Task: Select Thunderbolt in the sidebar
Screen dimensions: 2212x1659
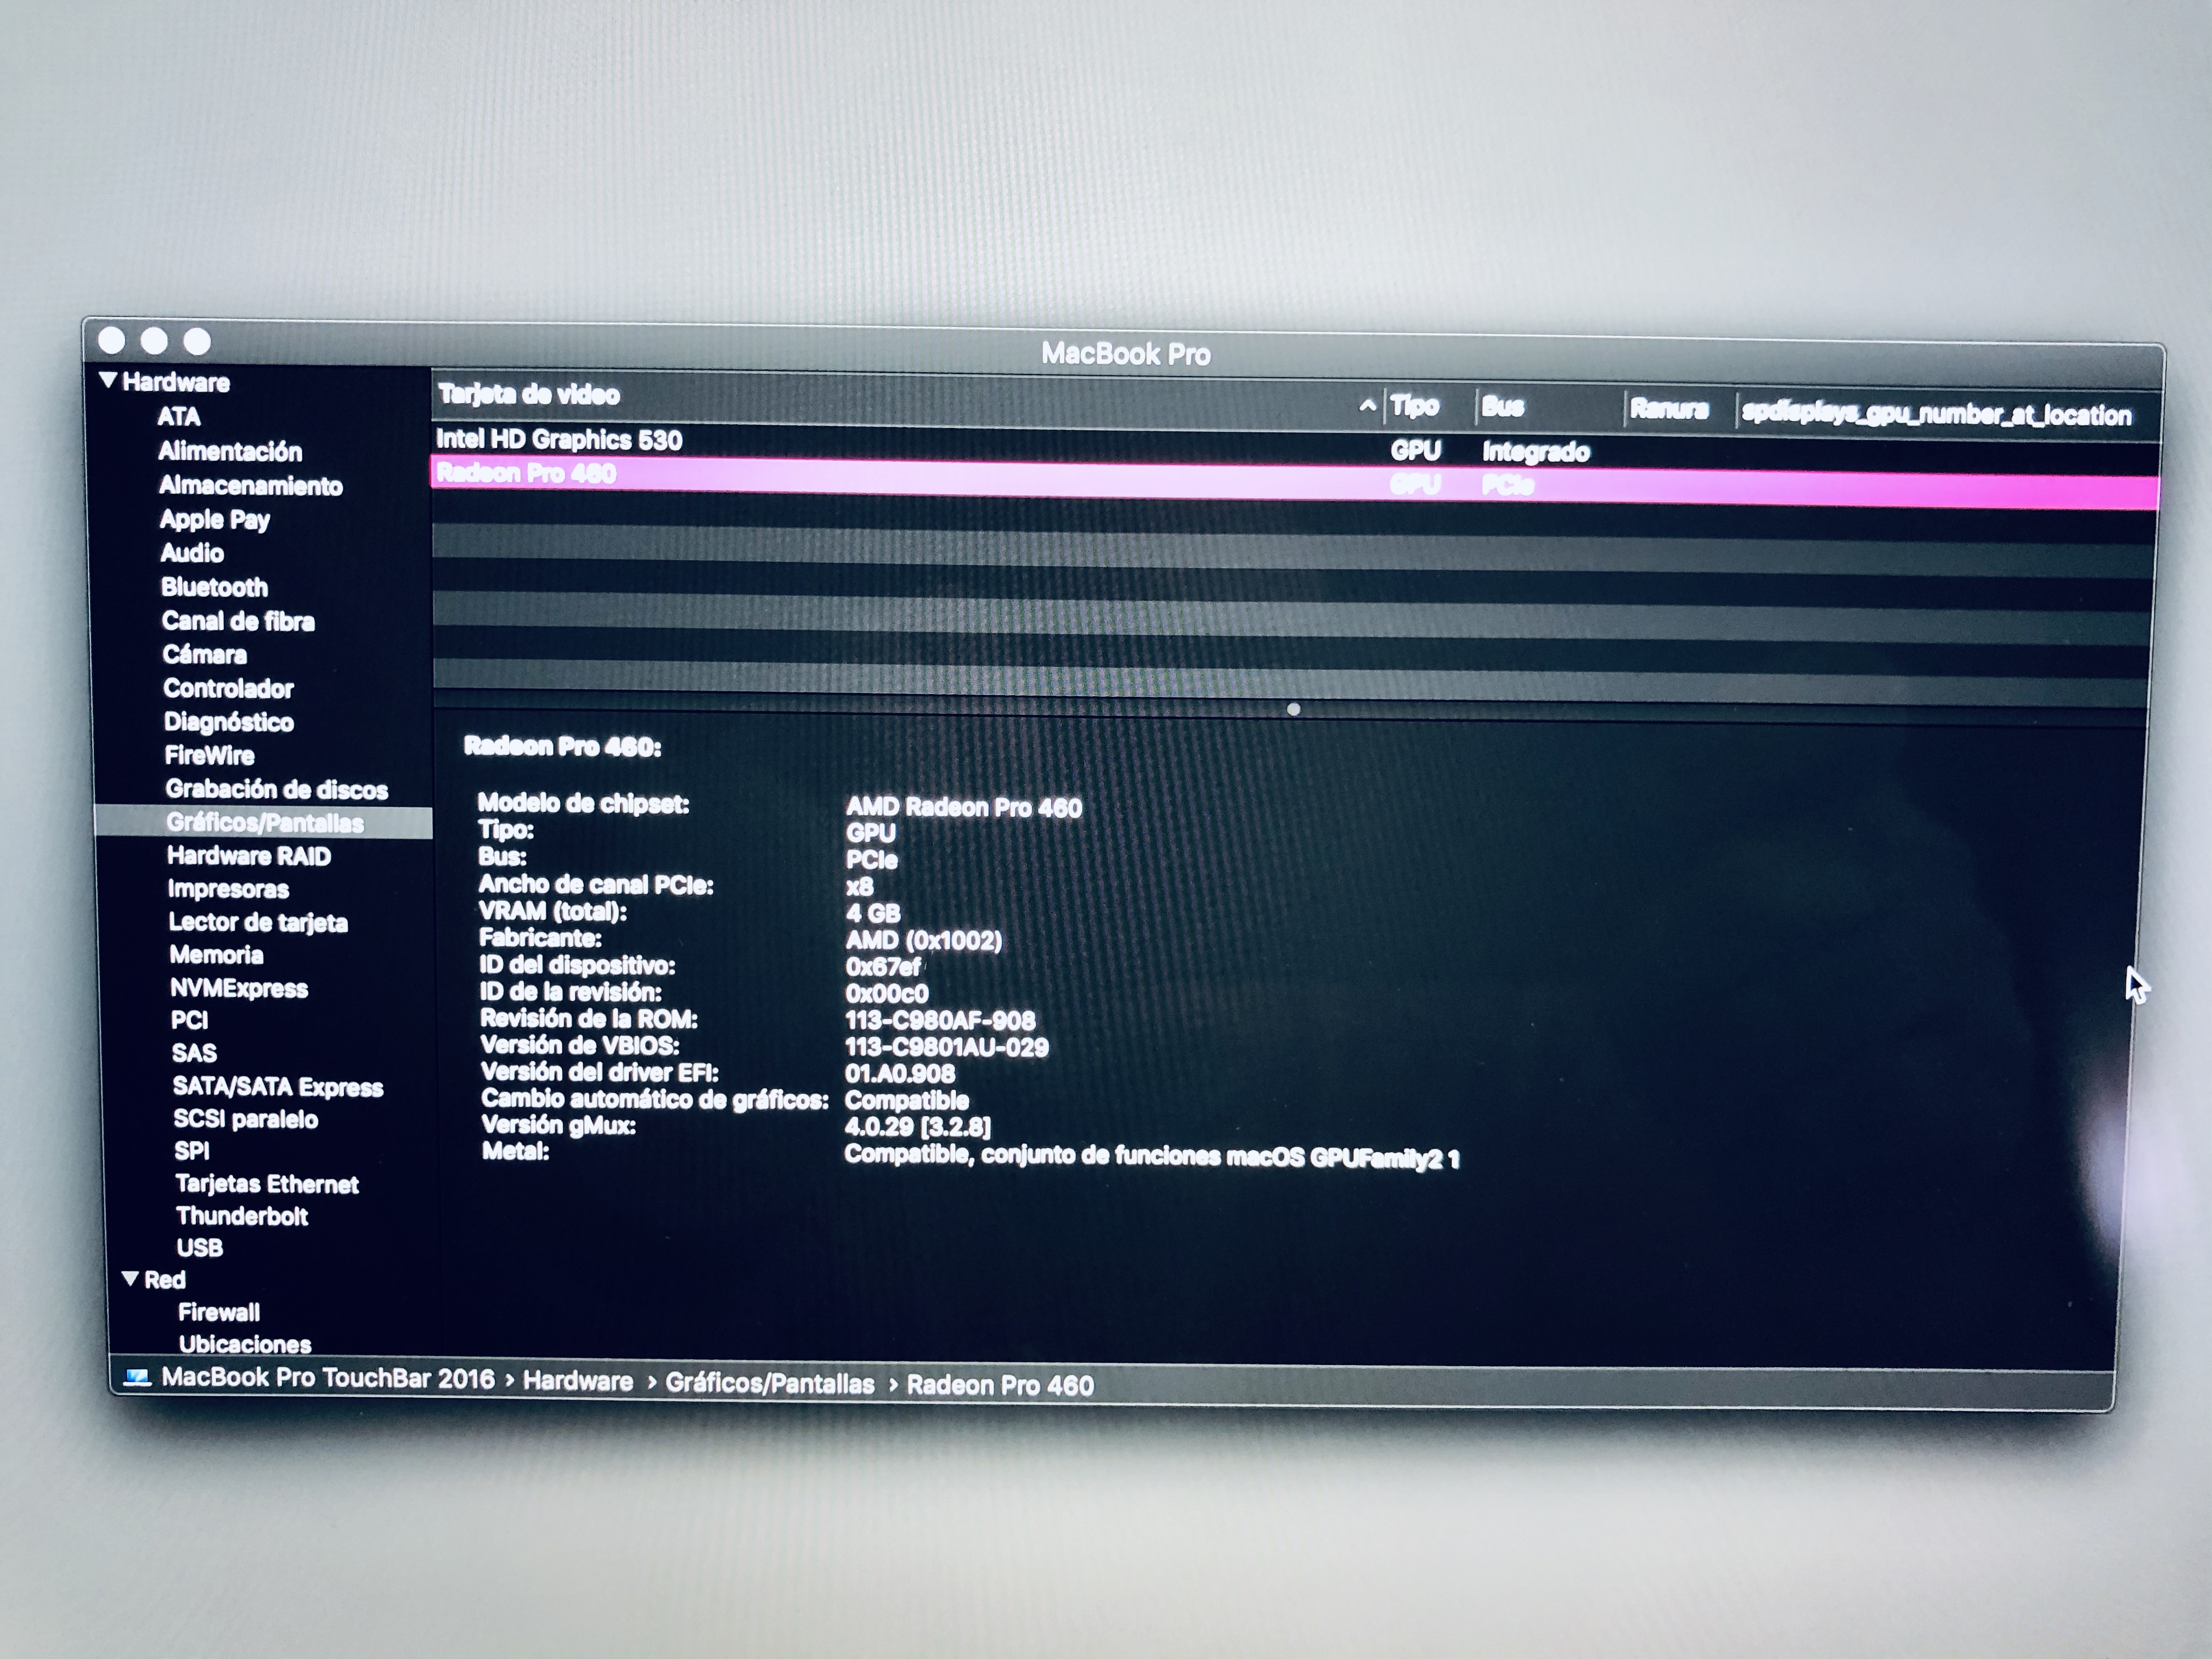Action: (242, 1216)
